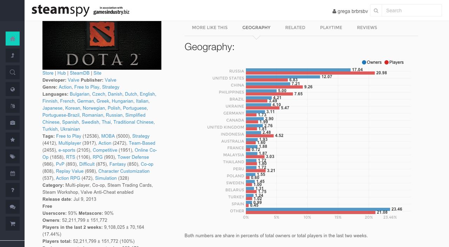Open the More Like This tab
449x247 pixels.
210,27
